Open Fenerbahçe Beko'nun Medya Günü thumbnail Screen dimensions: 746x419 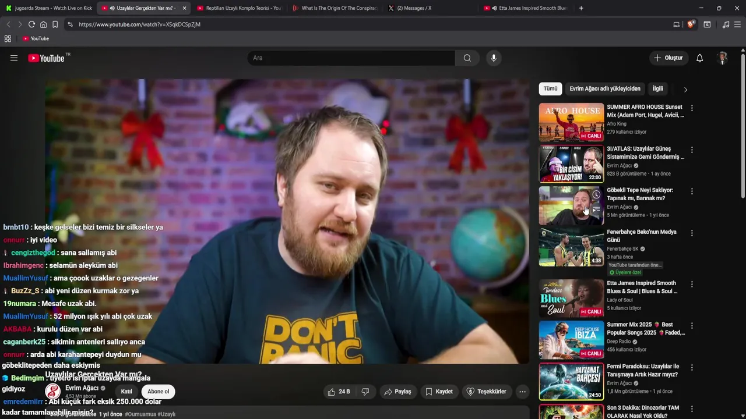571,247
